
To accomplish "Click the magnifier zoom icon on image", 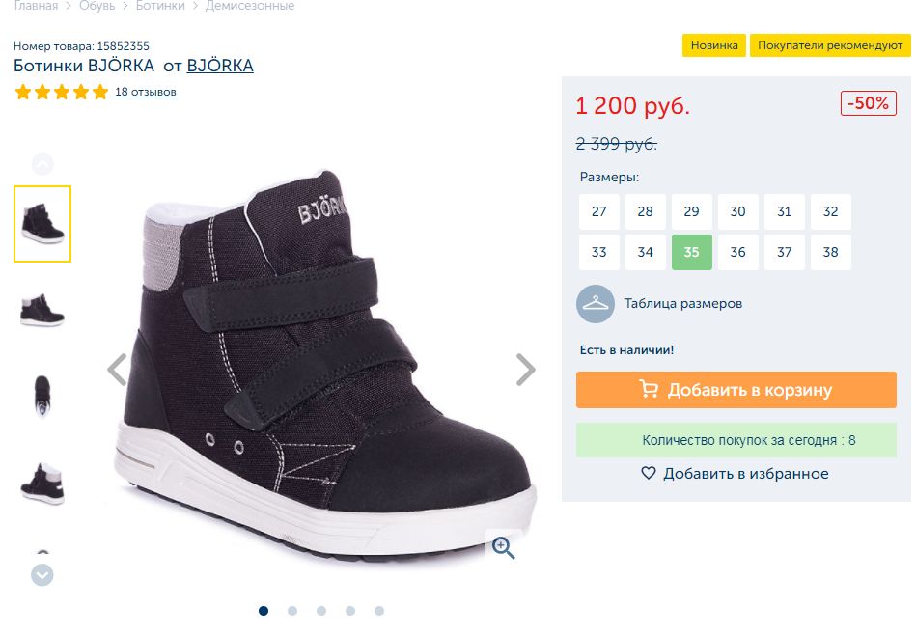I will pyautogui.click(x=503, y=548).
